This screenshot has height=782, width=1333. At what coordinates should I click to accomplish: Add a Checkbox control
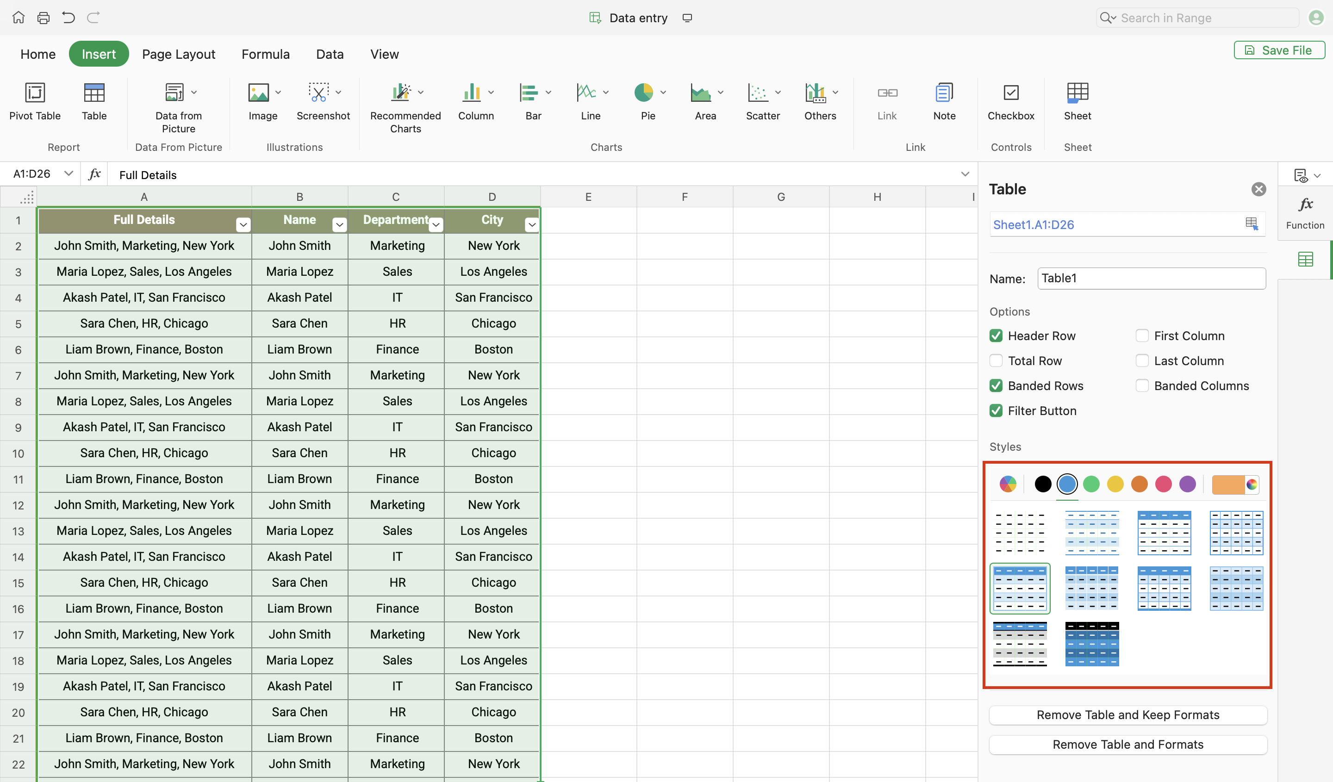(1010, 93)
